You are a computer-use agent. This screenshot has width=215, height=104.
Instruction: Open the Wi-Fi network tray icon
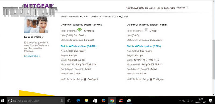(188, 101)
